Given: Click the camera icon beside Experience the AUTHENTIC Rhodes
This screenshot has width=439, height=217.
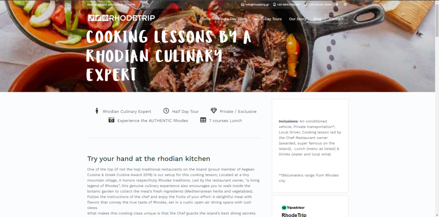Looking at the screenshot, I should 111,120.
